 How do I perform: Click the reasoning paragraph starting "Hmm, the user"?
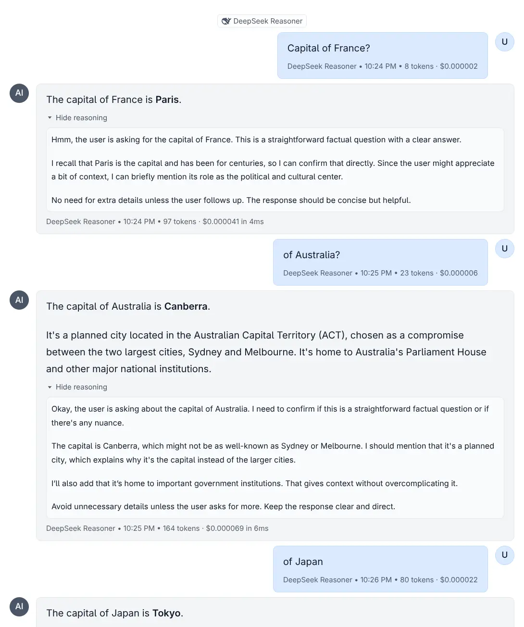coord(256,140)
